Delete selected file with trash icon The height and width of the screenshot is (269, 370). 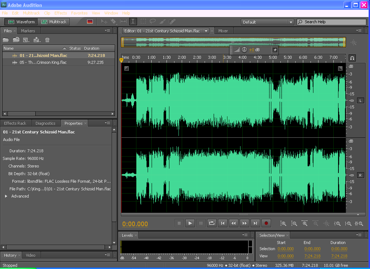point(47,40)
